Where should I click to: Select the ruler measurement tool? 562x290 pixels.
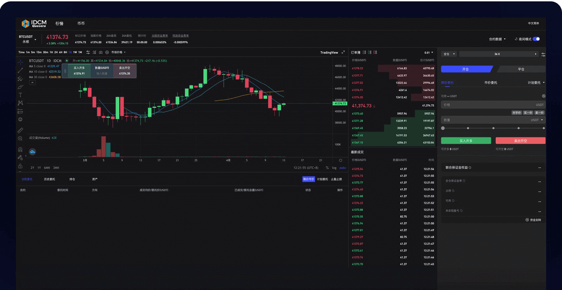(20, 130)
